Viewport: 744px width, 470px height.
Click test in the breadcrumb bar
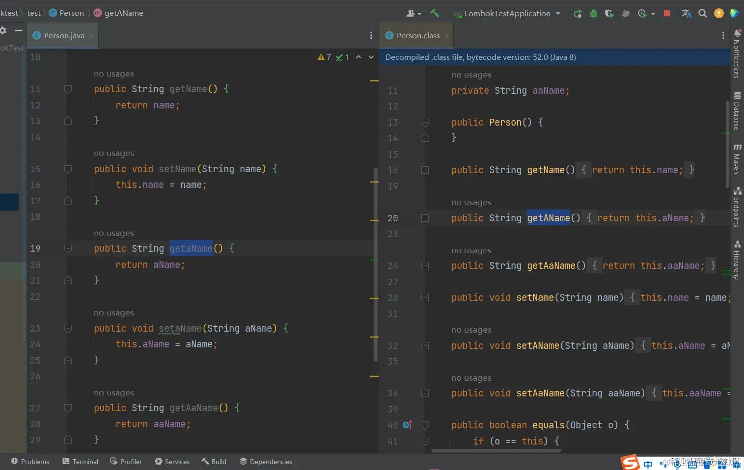point(34,13)
